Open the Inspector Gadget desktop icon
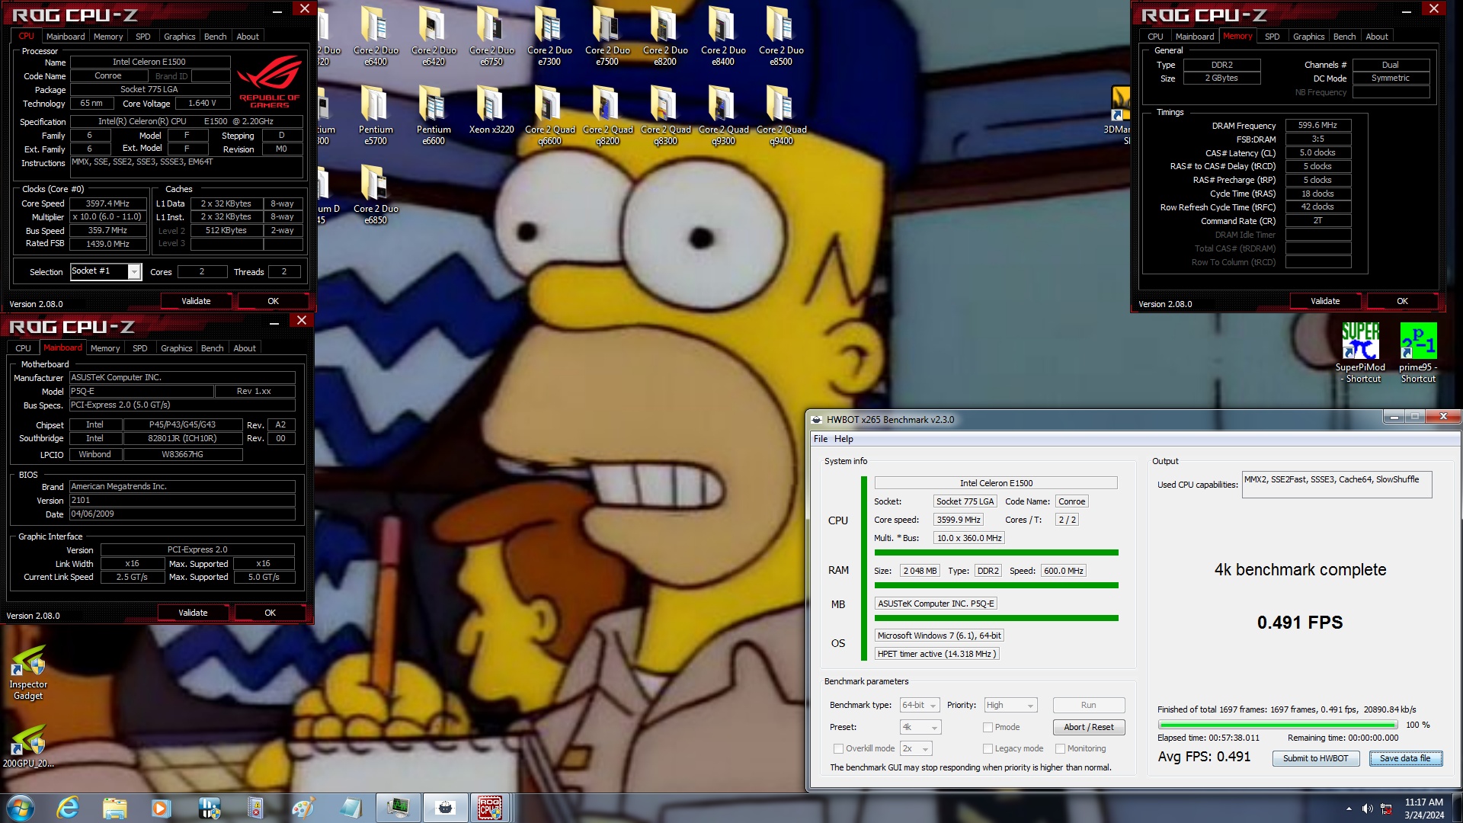Screen dimensions: 1463x823 (x=28, y=673)
